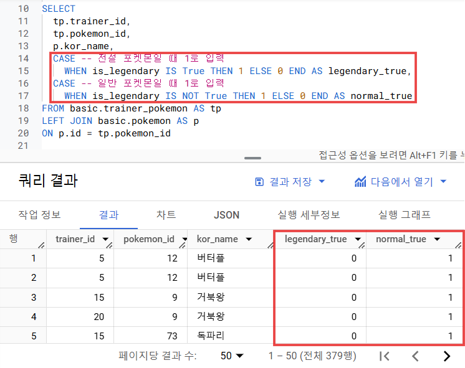This screenshot has height=368, width=465.
Task: Click the legendary_true alias on line 15
Action: coord(367,71)
